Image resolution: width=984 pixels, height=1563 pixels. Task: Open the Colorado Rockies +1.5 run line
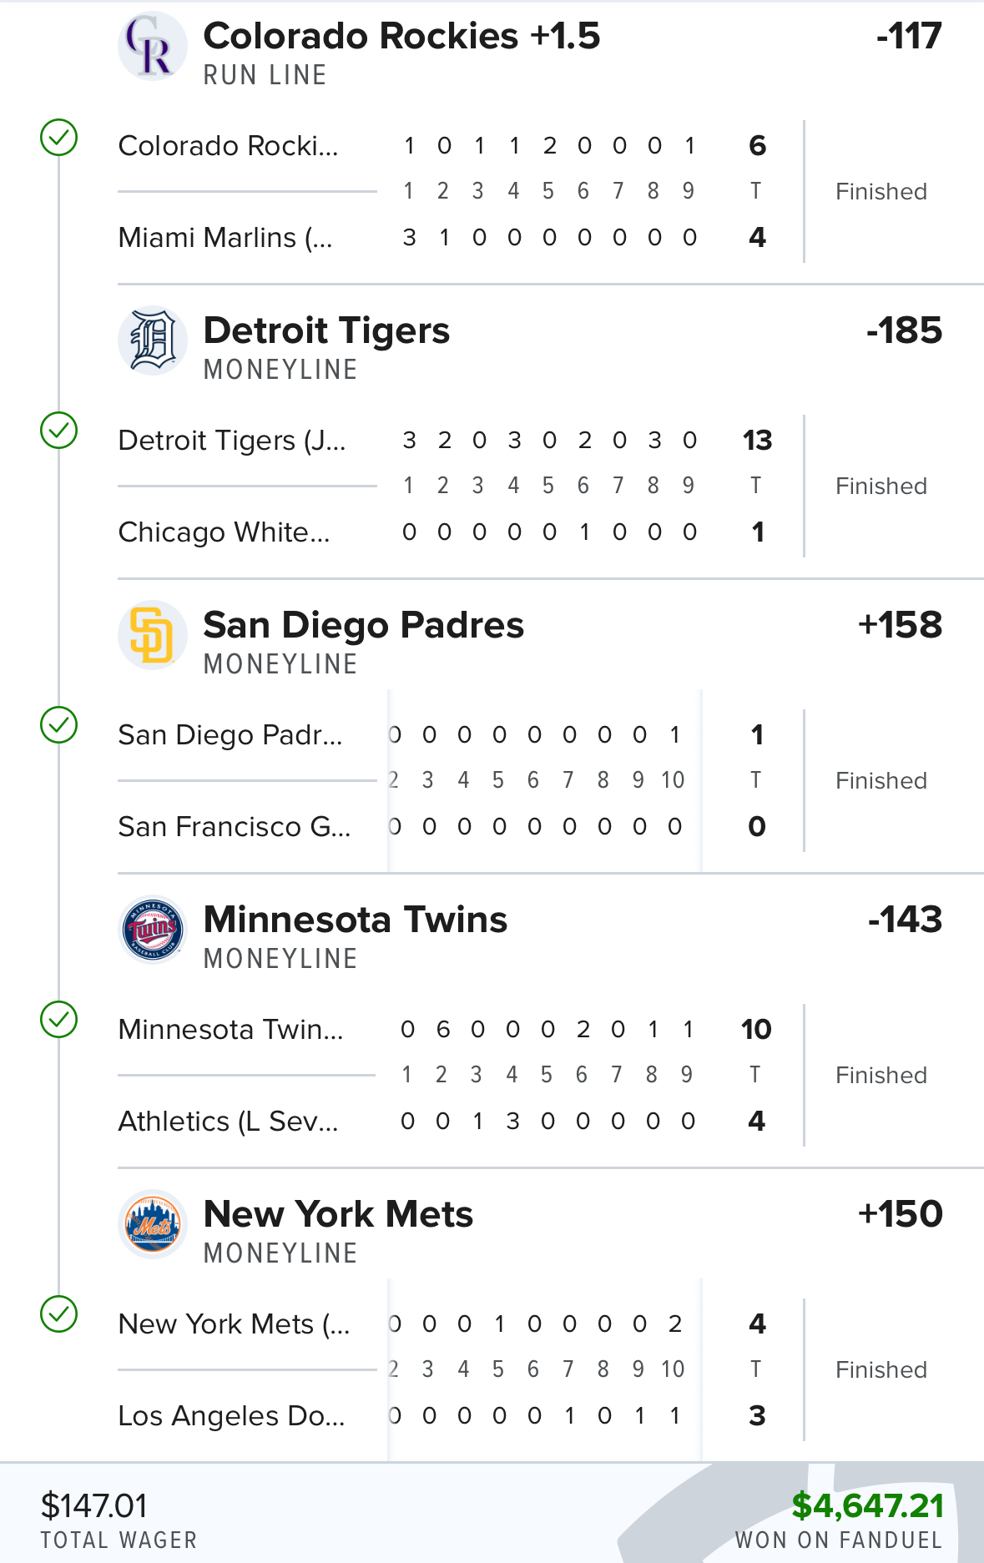(x=401, y=37)
